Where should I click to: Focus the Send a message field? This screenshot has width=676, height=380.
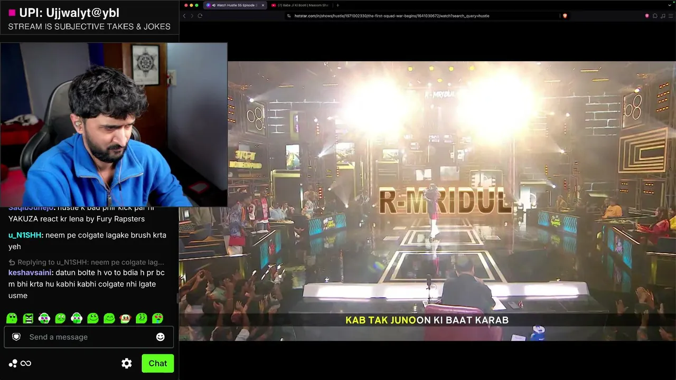[x=89, y=337]
